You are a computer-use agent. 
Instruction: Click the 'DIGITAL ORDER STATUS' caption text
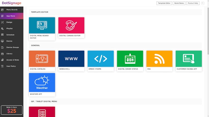coord(128,69)
